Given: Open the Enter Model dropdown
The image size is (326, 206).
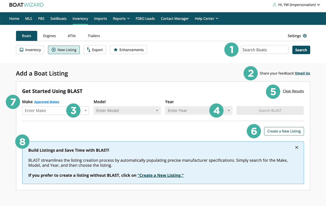Looking at the screenshot, I should [x=127, y=110].
